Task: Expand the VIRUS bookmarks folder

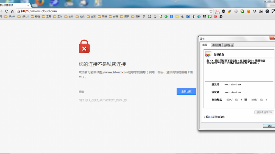Action: (23, 16)
